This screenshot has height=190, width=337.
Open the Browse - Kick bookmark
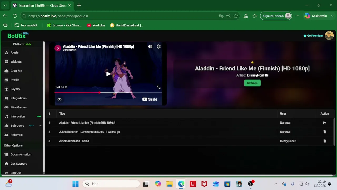(64, 25)
